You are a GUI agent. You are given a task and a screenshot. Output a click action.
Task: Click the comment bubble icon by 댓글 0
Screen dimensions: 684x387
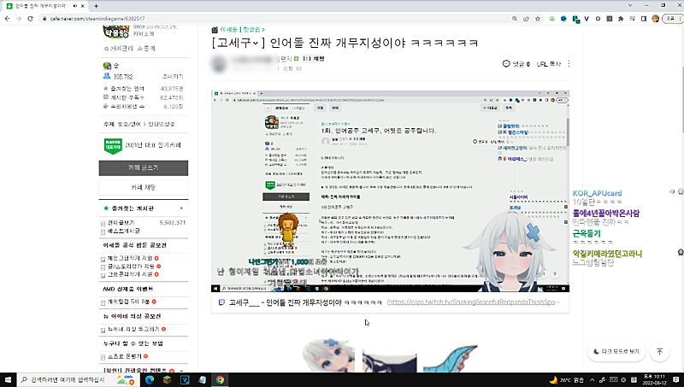point(506,63)
